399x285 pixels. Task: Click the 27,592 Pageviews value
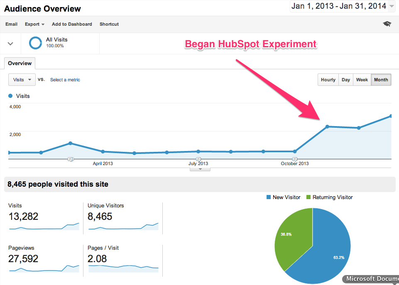(x=23, y=259)
